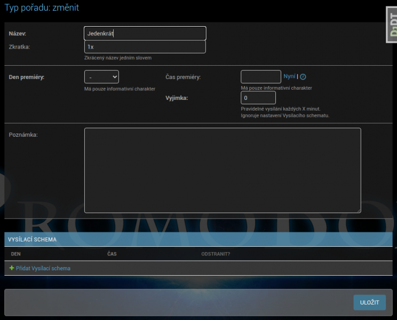Click the Poznámka textarea resize handle
The height and width of the screenshot is (320, 397).
[x=358, y=210]
